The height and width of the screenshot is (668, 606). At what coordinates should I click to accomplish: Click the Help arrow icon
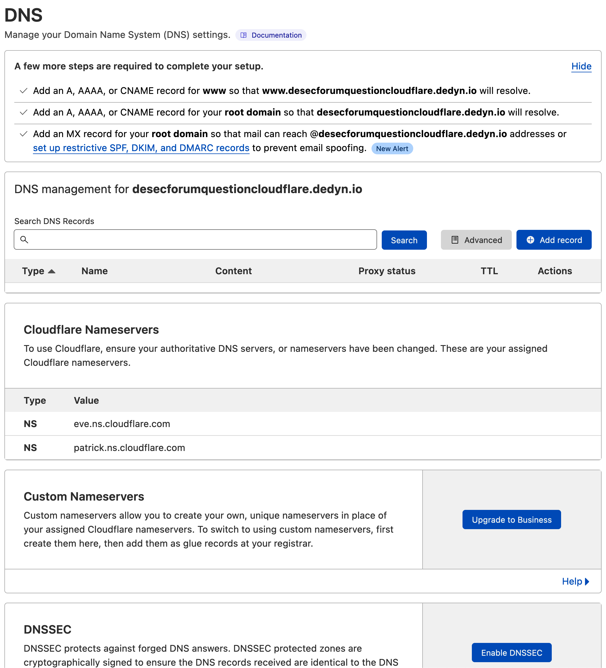pyautogui.click(x=587, y=582)
